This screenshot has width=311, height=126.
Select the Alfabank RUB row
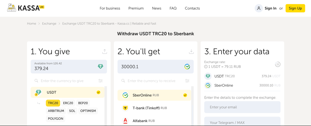(x=154, y=120)
